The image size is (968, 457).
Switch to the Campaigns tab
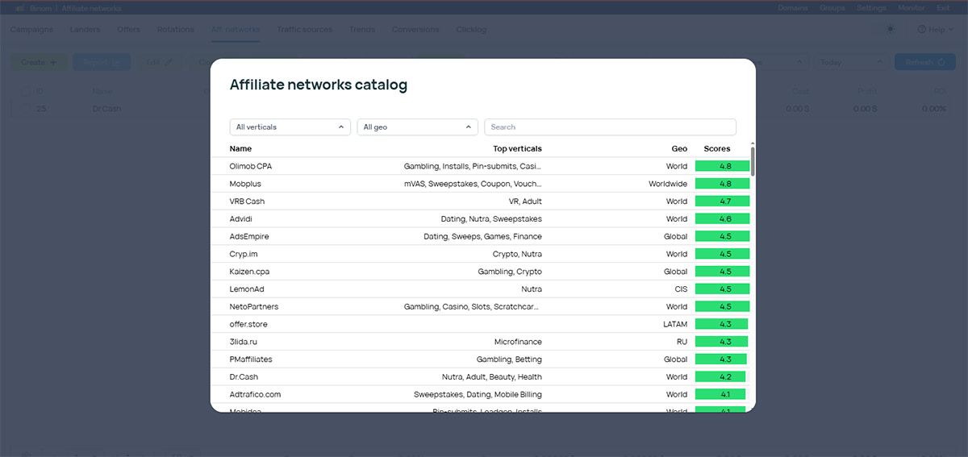(31, 30)
